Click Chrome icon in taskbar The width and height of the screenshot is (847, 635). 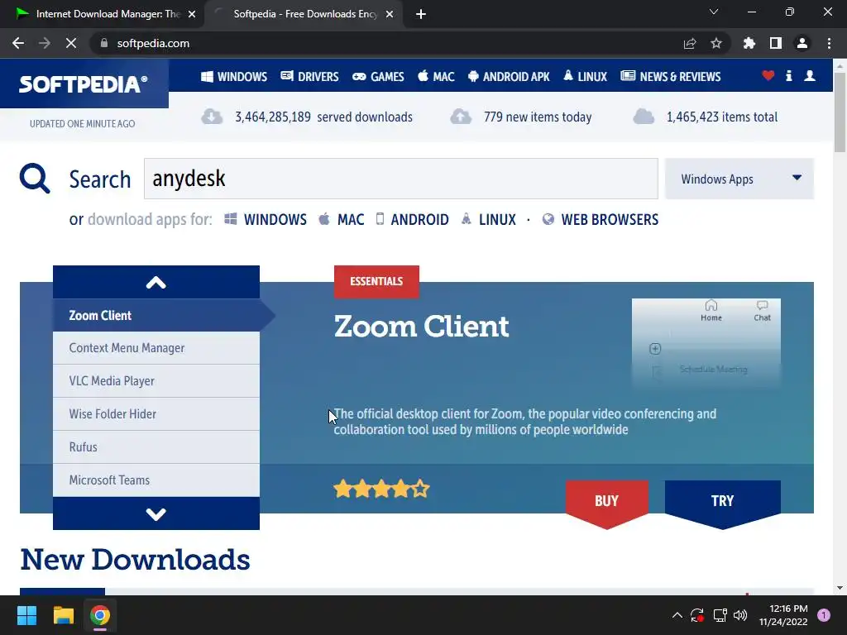100,615
